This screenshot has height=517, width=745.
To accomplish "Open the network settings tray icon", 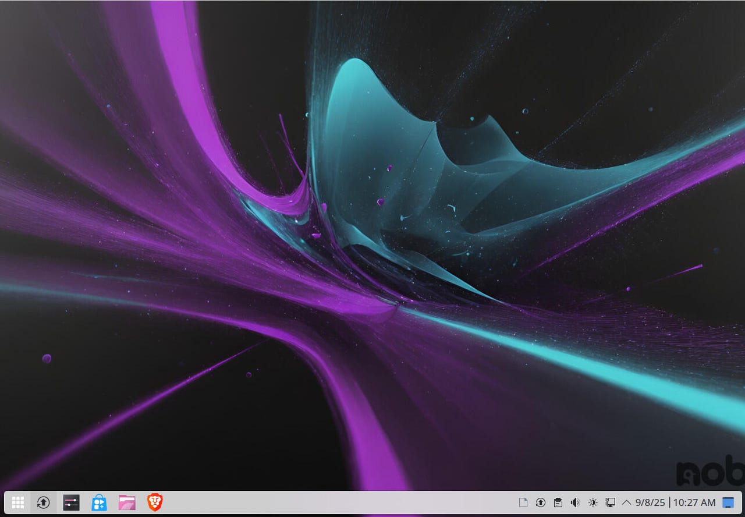I will pyautogui.click(x=610, y=502).
